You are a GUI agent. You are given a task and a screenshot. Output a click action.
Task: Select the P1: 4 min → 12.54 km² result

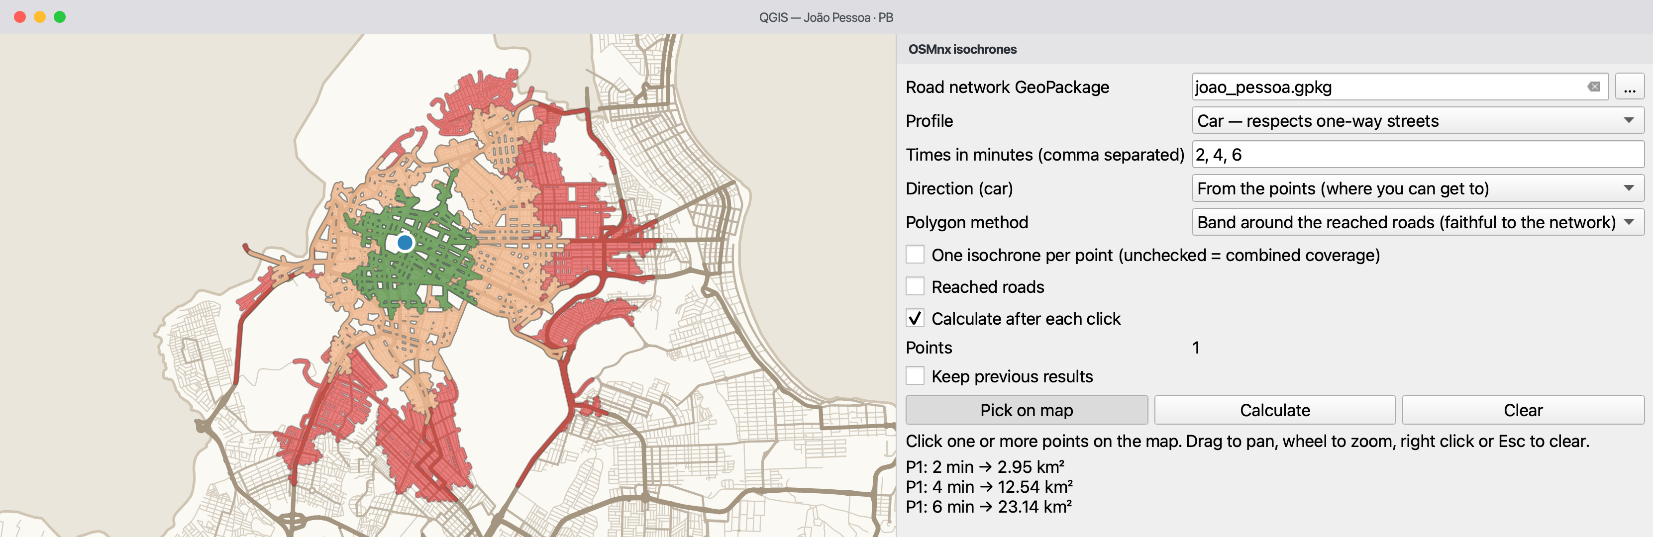(989, 486)
